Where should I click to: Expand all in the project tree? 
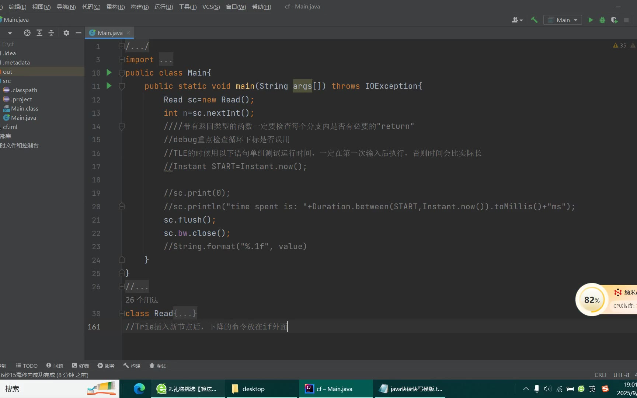39,33
